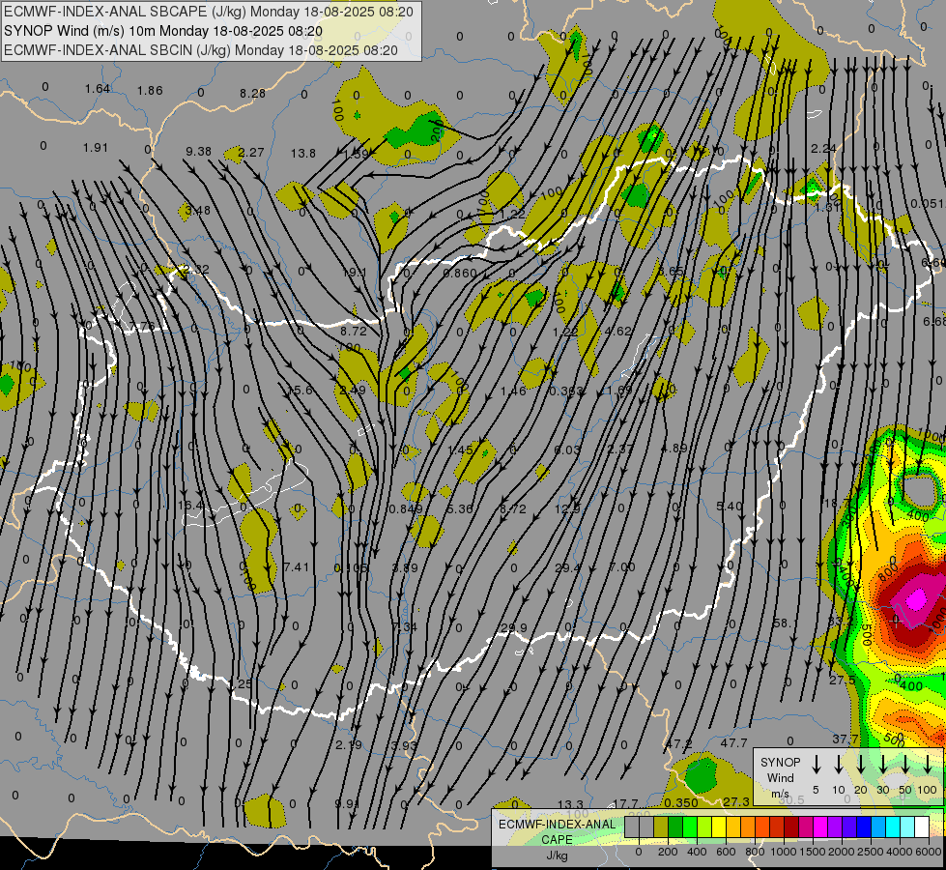Click the 10 m/s wind arrow in legend
946x870 pixels.
click(x=838, y=764)
